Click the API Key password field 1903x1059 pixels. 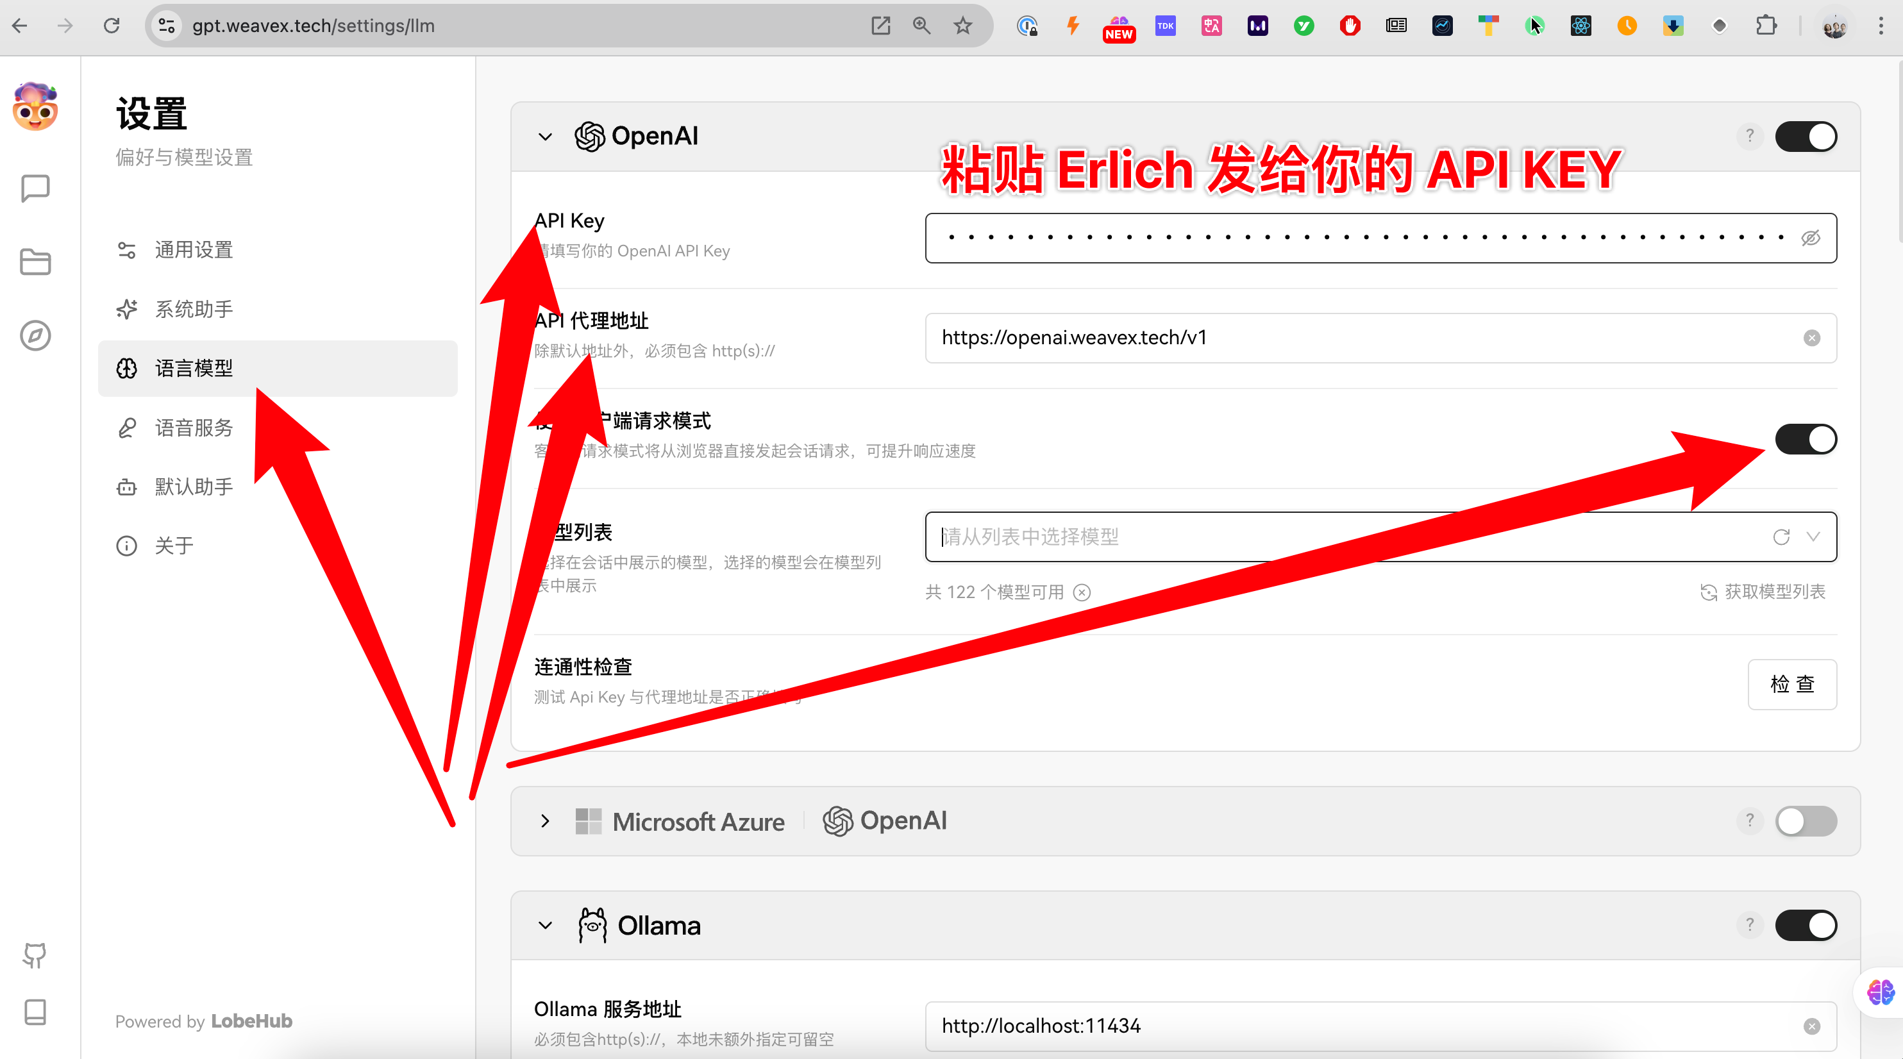[1380, 238]
